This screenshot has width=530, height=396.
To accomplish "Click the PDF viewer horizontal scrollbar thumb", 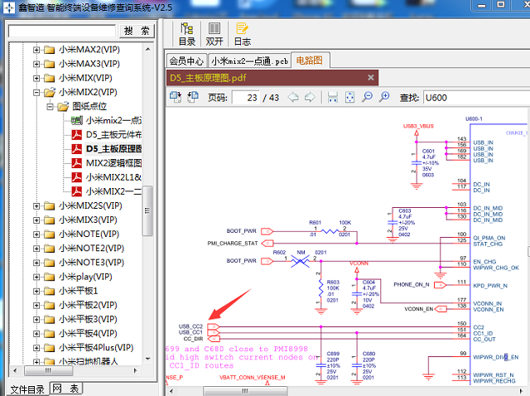I will [245, 391].
